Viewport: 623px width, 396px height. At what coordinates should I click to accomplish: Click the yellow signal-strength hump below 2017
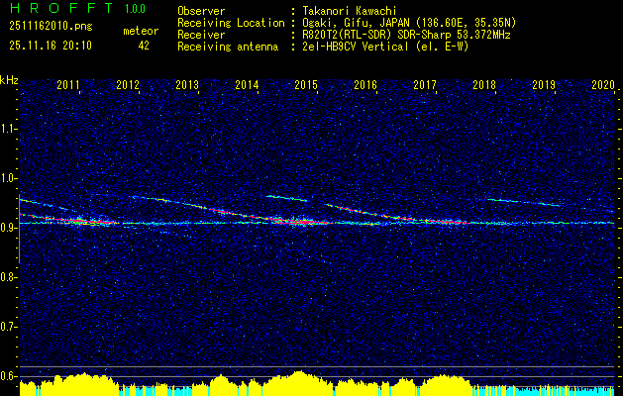point(447,384)
